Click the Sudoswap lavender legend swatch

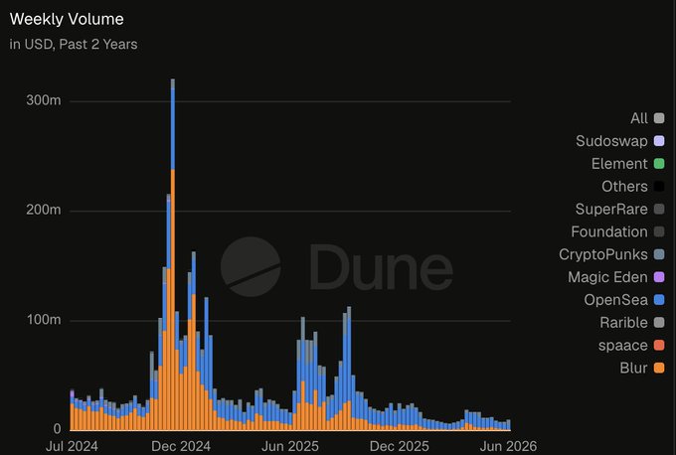(659, 141)
